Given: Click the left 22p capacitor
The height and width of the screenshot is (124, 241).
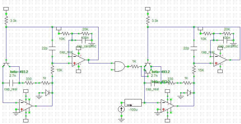Looking at the screenshot, I should click(52, 48).
